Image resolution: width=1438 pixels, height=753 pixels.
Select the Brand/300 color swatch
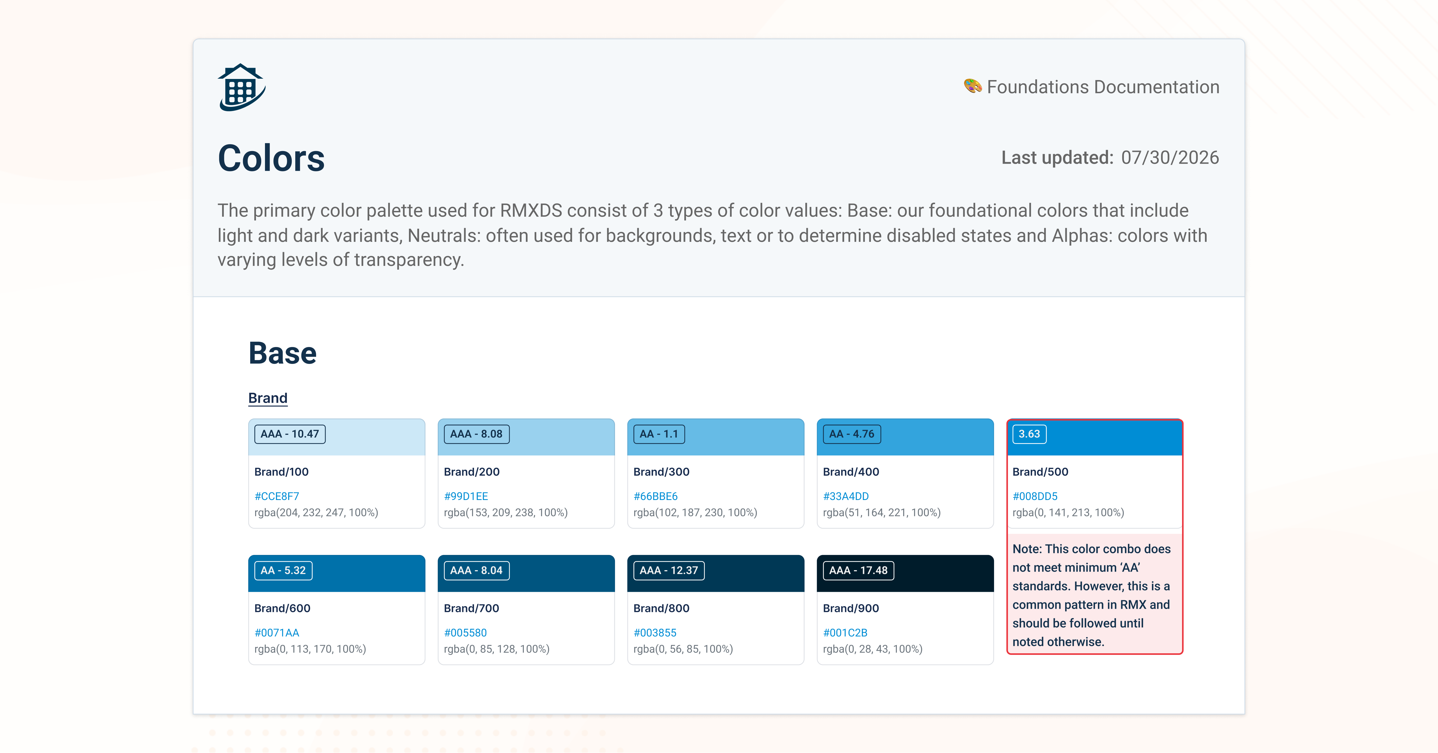click(x=716, y=437)
